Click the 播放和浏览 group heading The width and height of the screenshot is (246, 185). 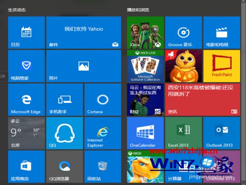click(x=138, y=10)
